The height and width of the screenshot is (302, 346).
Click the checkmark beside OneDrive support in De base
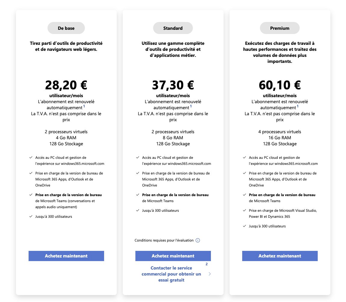tap(31, 173)
